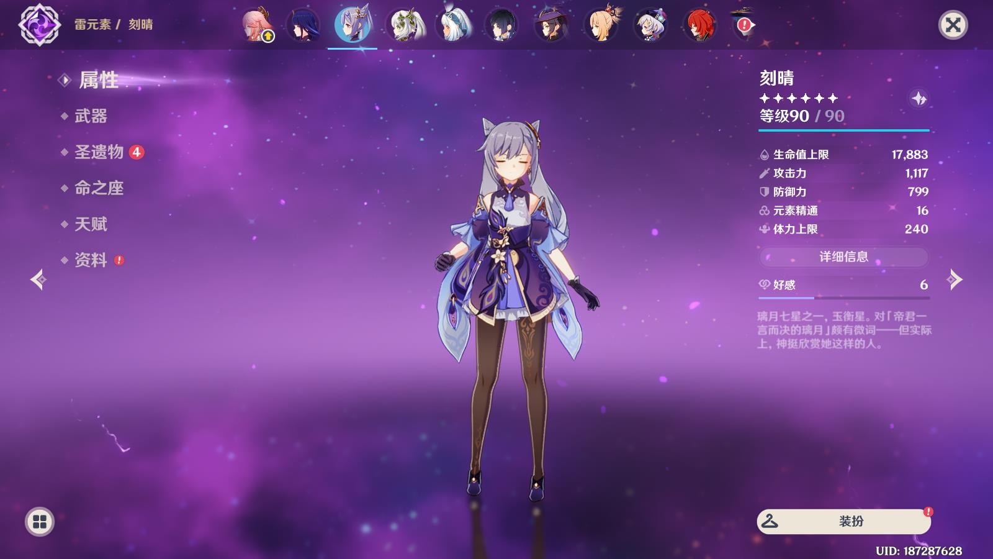
Task: Select short dark blue-haired character portrait
Action: pyautogui.click(x=501, y=25)
